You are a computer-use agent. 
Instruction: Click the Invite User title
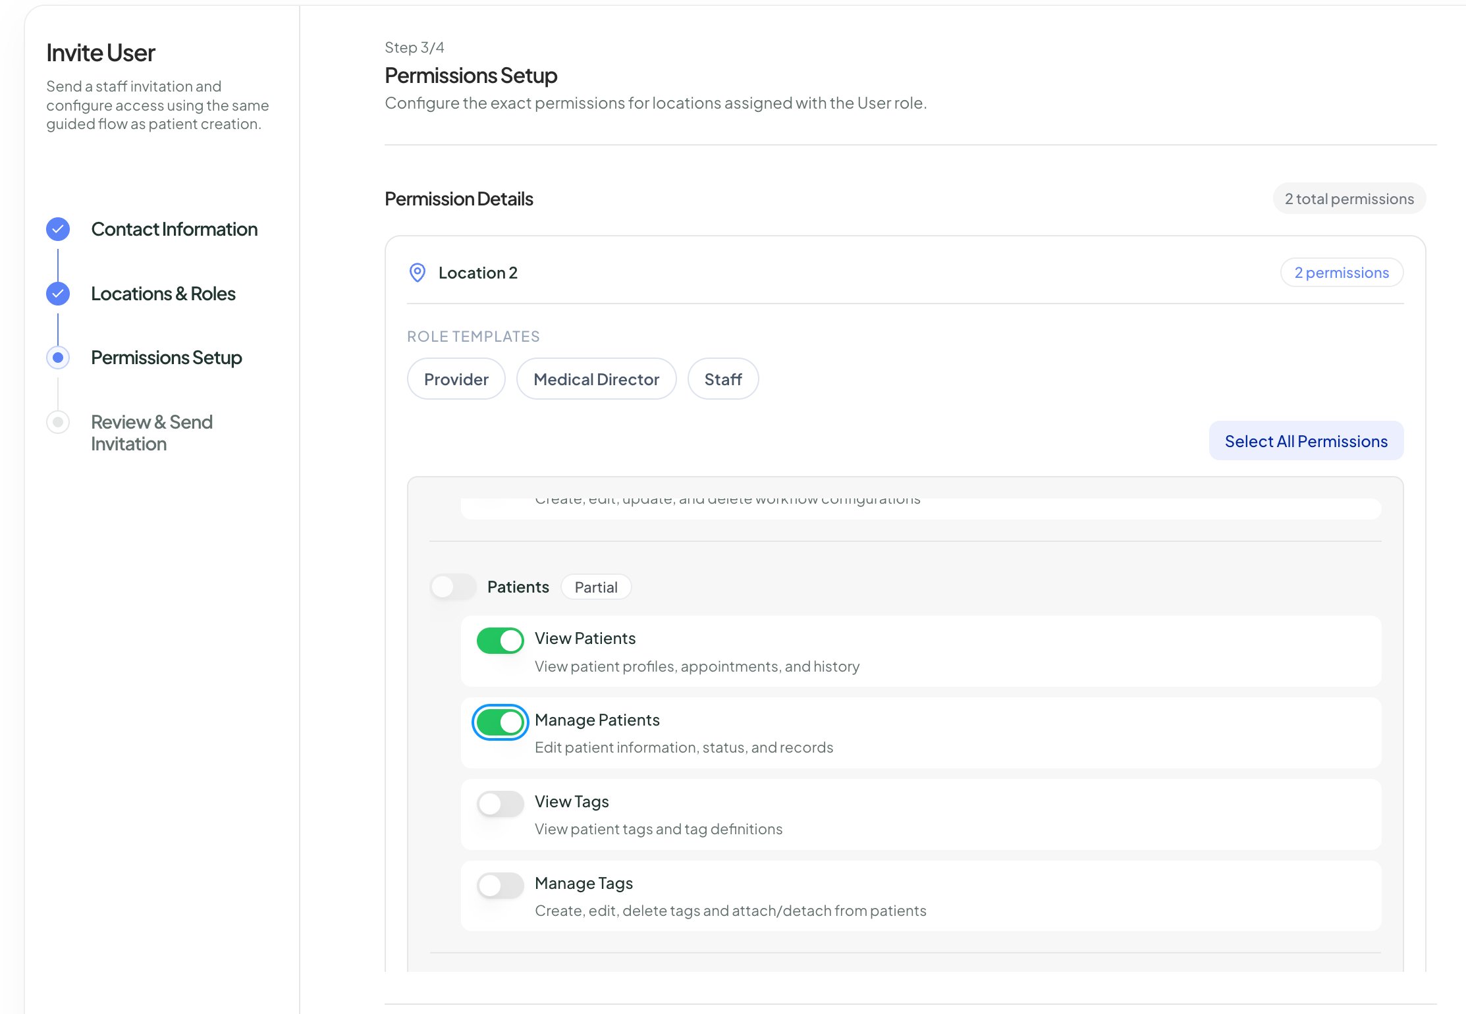point(100,53)
